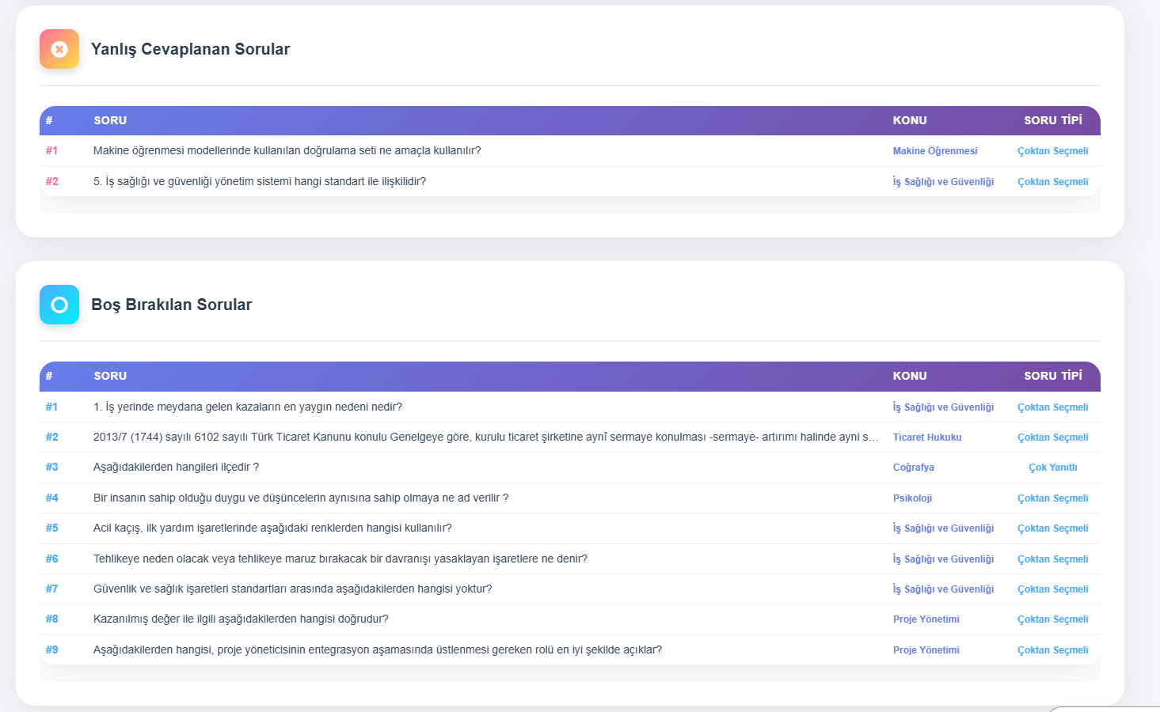Click Çoktan Seçmeli type in blank row #6
The image size is (1160, 712).
[1052, 559]
